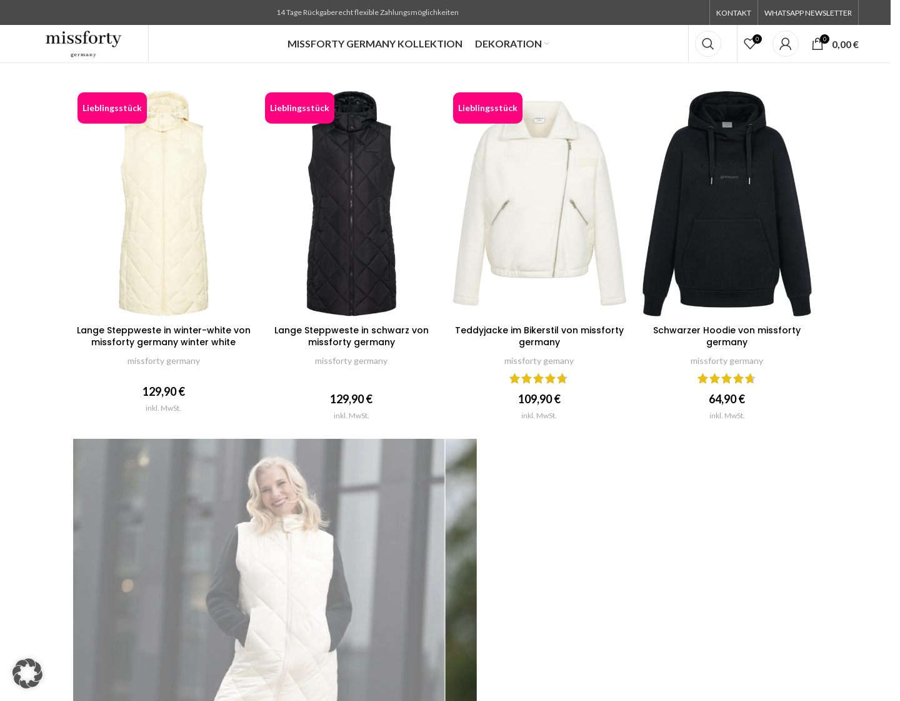
Task: Open the Dekoration menu item
Action: pyautogui.click(x=508, y=44)
